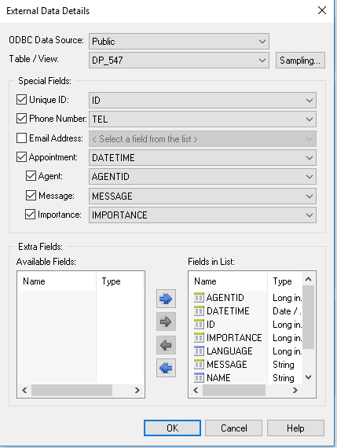Open the Phone Number field dropdown

[x=203, y=119]
